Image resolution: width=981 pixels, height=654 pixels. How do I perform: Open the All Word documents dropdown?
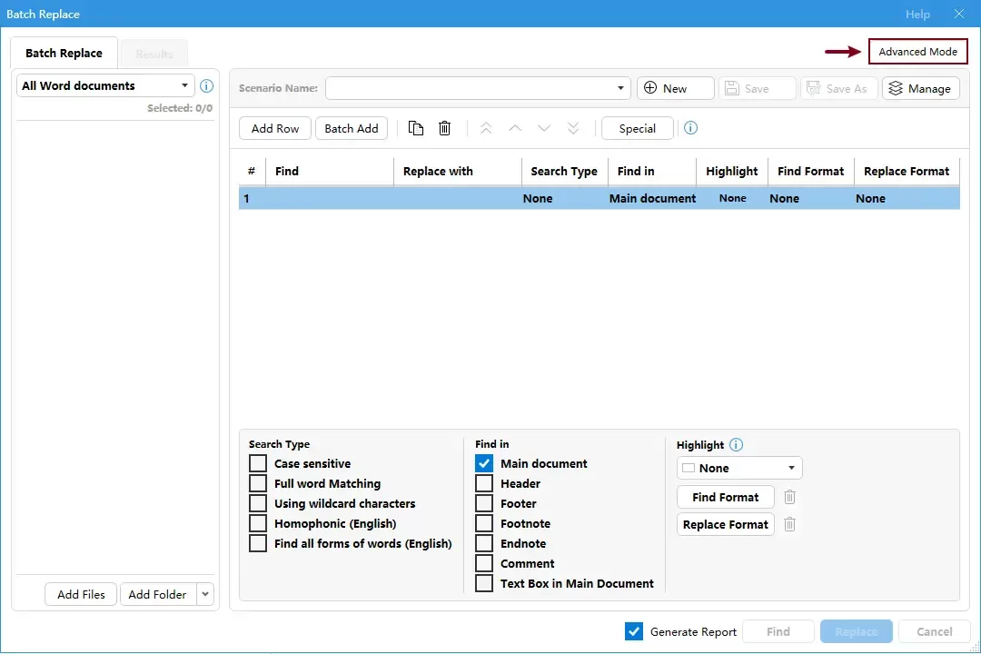(x=105, y=85)
